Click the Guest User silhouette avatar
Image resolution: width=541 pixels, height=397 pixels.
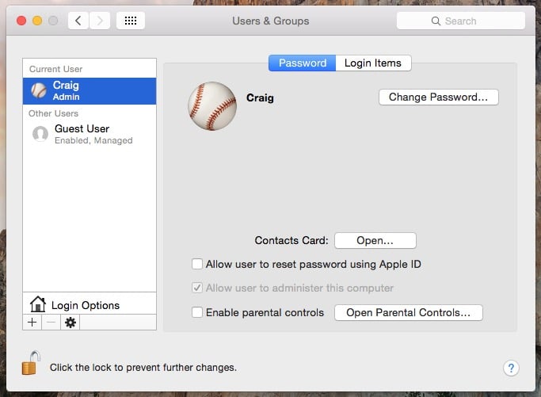tap(40, 134)
